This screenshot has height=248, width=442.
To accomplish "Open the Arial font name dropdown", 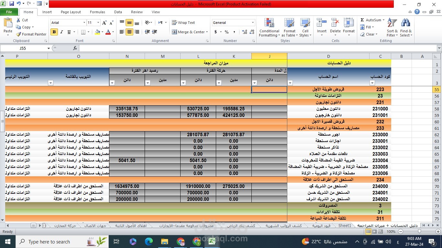I will click(x=84, y=23).
